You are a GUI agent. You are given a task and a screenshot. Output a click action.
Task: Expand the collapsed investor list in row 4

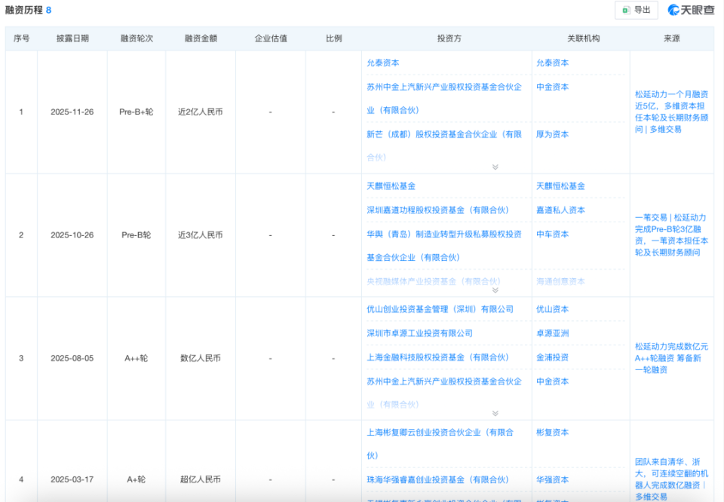pyautogui.click(x=495, y=500)
